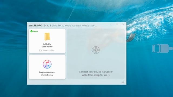Click the WALTR PRO title text
The image size is (173, 97).
35,26
